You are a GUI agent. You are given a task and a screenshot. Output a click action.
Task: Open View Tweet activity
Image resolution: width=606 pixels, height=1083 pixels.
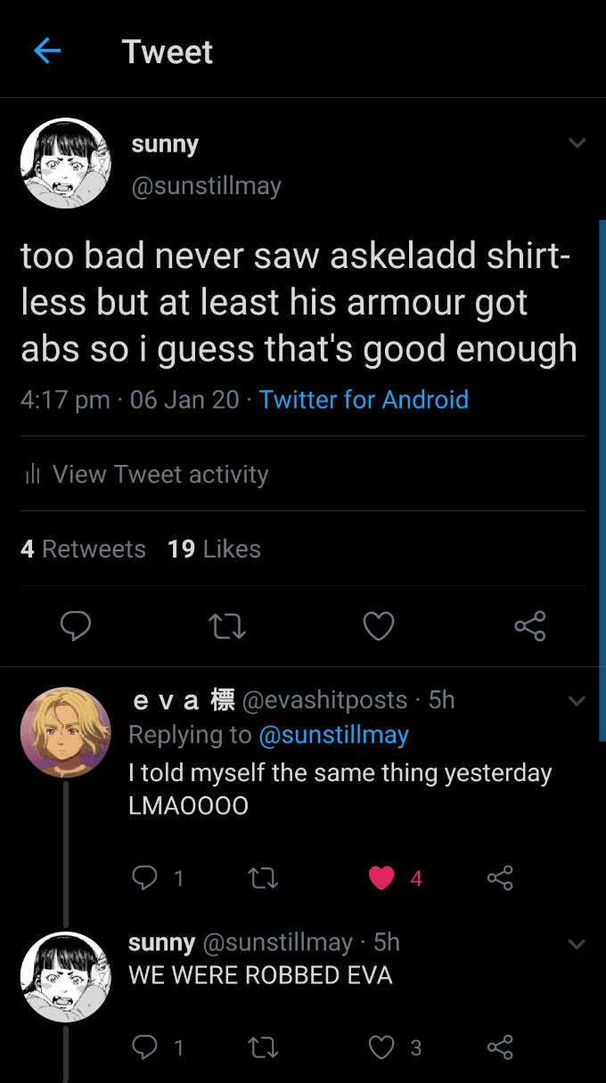146,474
